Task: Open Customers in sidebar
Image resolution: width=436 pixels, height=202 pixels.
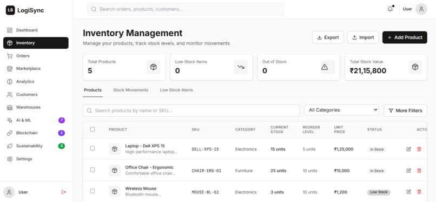Action: click(36, 95)
